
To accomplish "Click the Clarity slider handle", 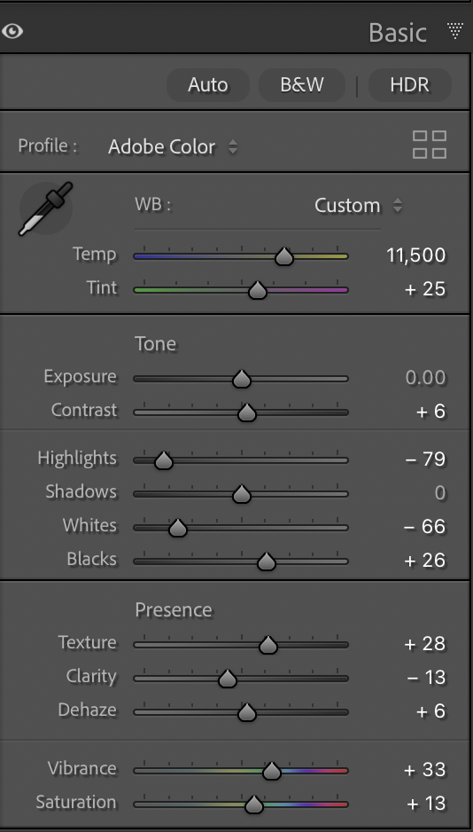I will pos(228,679).
